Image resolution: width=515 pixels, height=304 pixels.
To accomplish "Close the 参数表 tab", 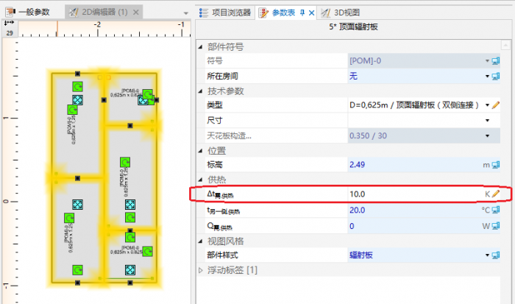I will point(312,13).
